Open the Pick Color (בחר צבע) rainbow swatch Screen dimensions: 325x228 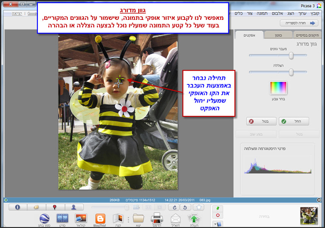pos(278,88)
